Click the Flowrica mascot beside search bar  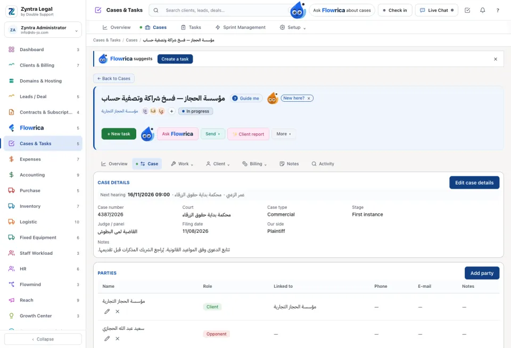[x=298, y=10]
